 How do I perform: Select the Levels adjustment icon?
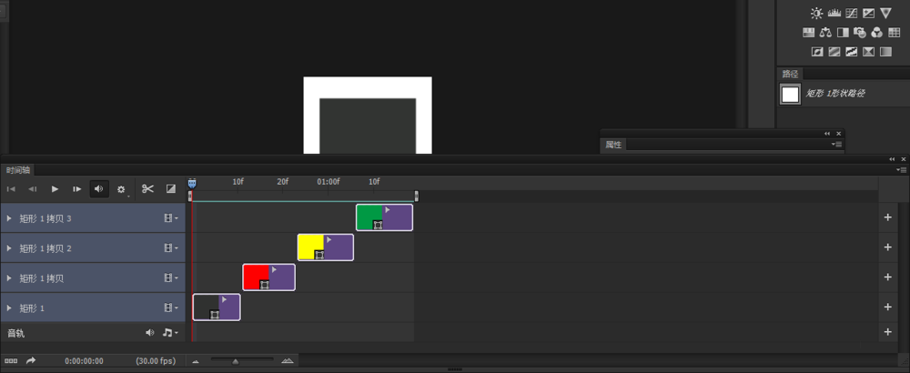pyautogui.click(x=834, y=12)
